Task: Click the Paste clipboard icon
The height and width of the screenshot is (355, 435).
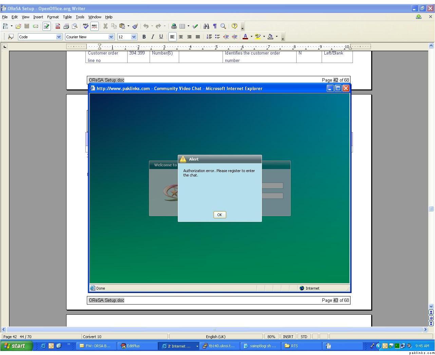Action: (122, 26)
